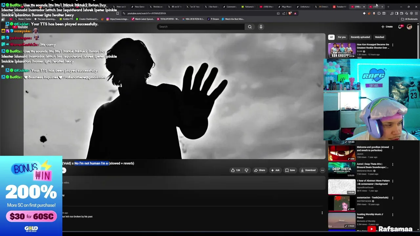Viewport: 420px width, 236px height.
Task: Open the Watch Latest Episodes bookmark
Action: tap(143, 19)
